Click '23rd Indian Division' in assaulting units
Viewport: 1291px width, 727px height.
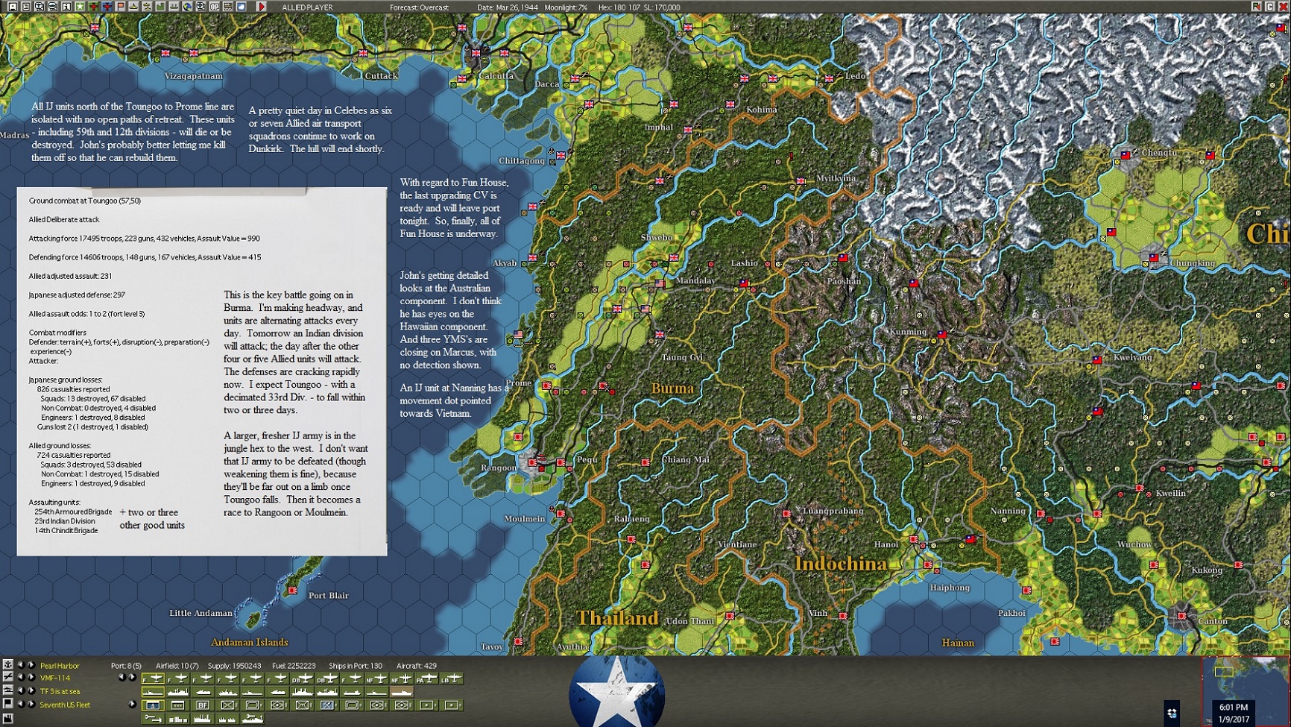tap(65, 521)
